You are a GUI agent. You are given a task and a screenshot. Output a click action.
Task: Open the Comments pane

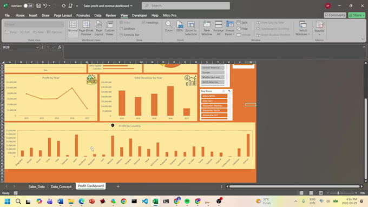pos(335,15)
